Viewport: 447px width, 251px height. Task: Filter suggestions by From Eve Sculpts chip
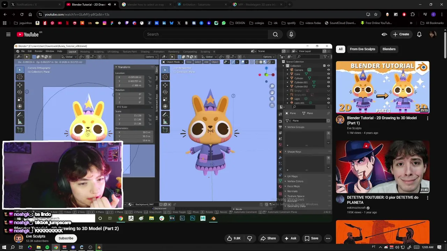pos(362,49)
